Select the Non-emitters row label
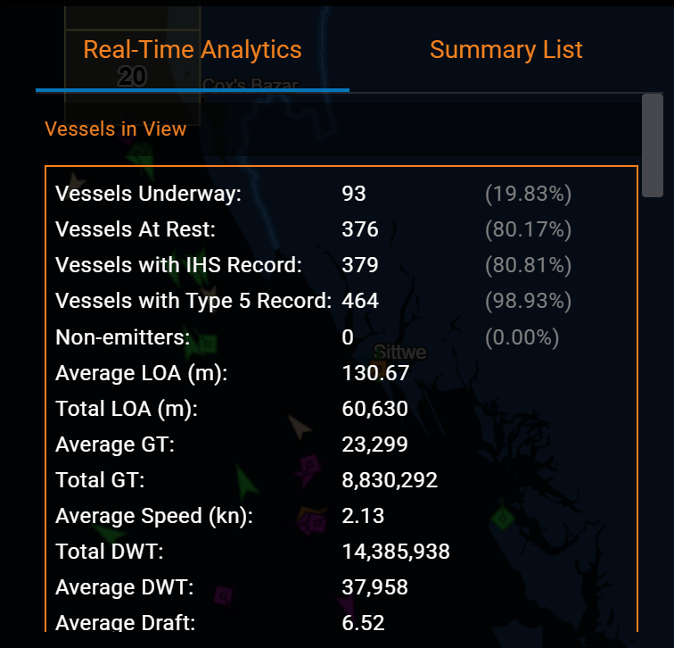The image size is (674, 648). click(x=122, y=336)
